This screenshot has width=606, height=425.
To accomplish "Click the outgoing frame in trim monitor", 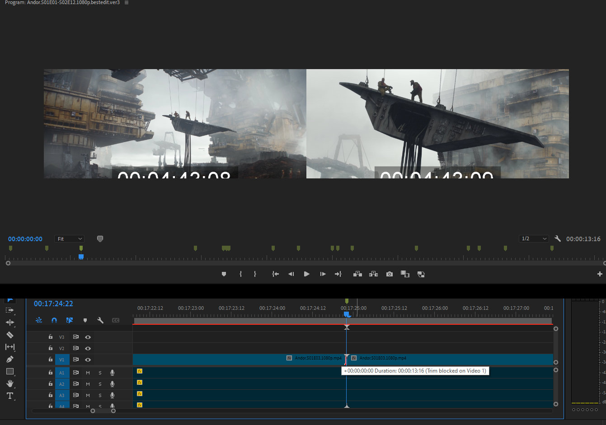I will click(175, 123).
